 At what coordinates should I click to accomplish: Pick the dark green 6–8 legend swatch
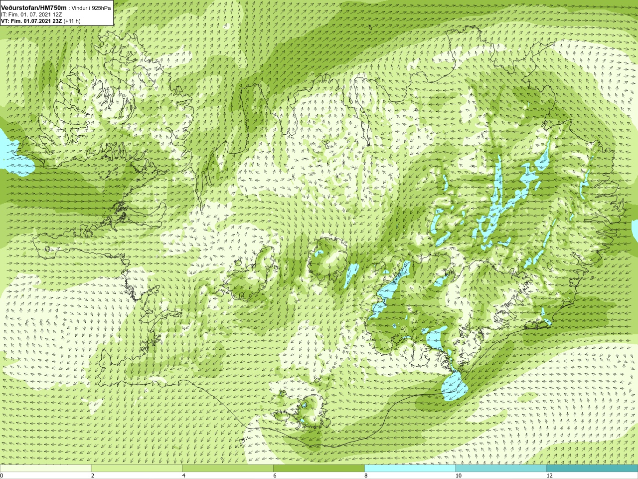[x=319, y=469]
